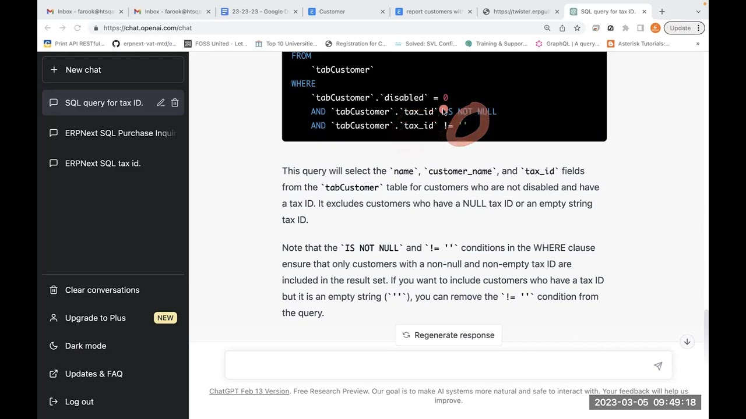
Task: Click the scroll to bottom arrow
Action: point(687,342)
